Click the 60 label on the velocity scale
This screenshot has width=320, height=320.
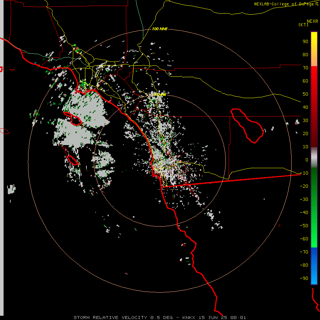click(x=305, y=81)
